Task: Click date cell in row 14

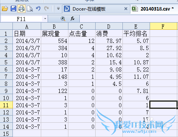Action: click(27, 126)
